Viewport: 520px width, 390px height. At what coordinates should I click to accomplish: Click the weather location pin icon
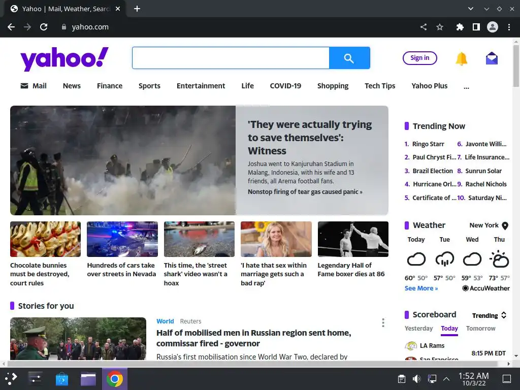click(505, 226)
